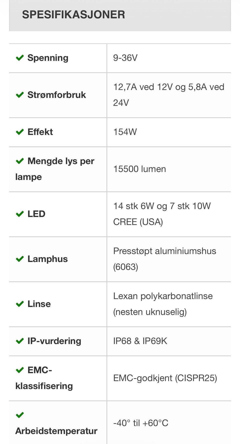Select the 14 stk 6W CREE LED text
This screenshot has width=240, height=444.
click(x=162, y=214)
